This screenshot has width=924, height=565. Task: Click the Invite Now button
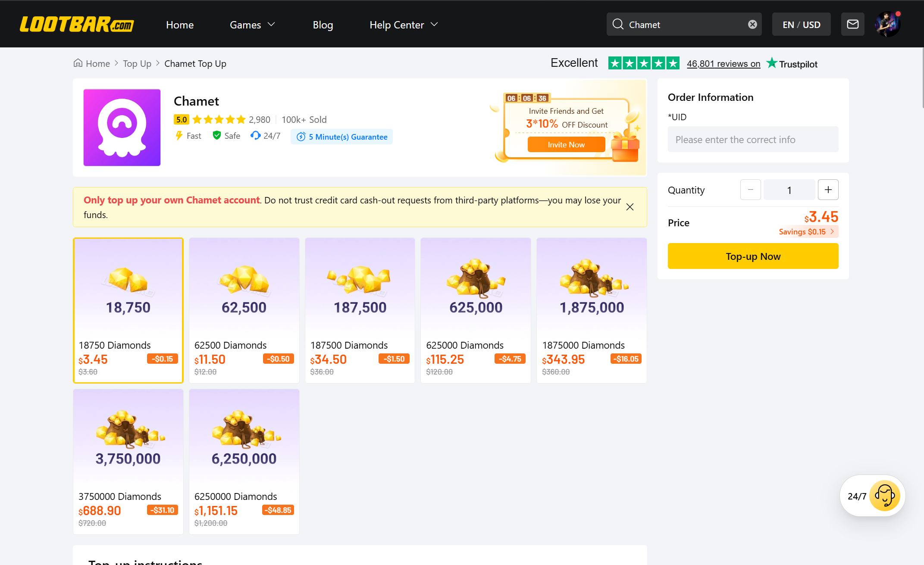coord(566,145)
